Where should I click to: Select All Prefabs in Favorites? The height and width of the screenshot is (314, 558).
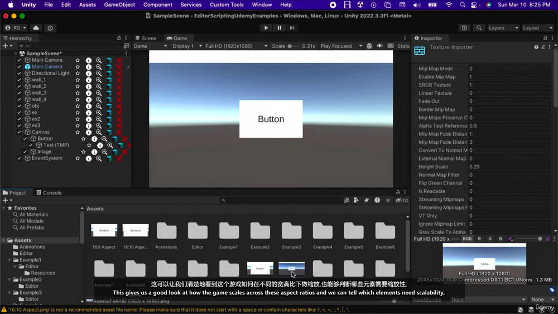point(32,228)
